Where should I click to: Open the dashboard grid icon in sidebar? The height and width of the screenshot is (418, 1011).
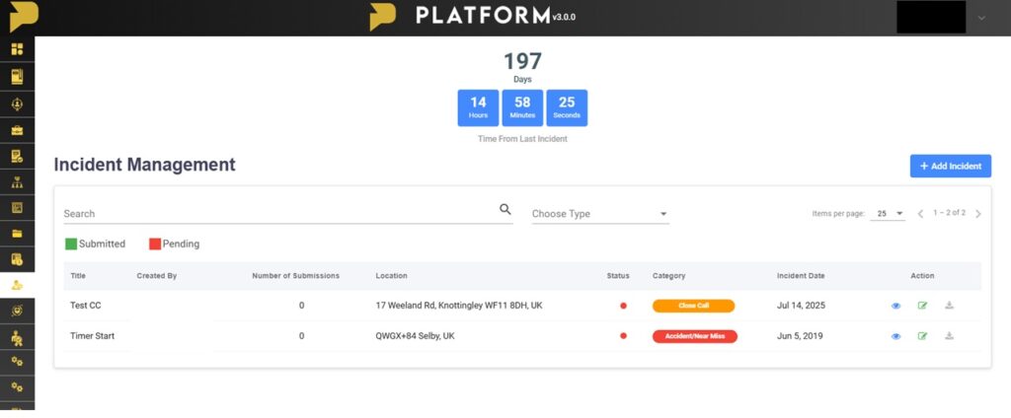coord(17,49)
